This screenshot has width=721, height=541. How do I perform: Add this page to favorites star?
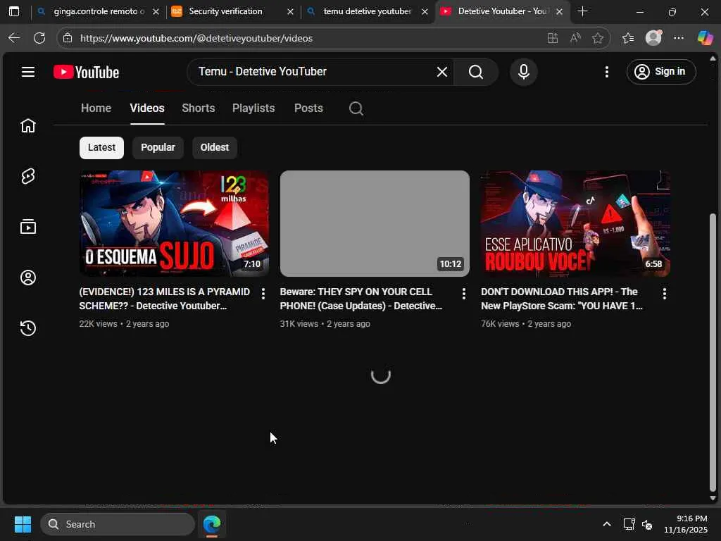coord(598,38)
